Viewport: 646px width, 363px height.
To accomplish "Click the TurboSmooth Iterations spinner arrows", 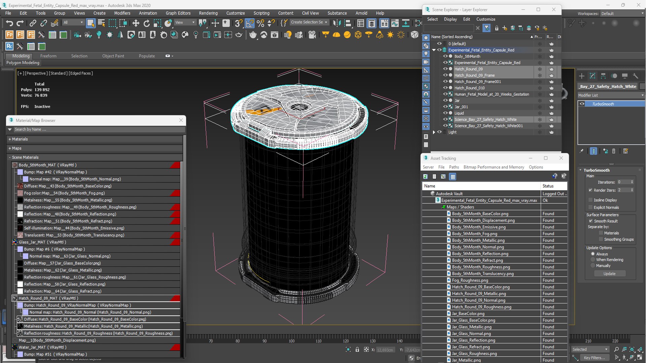I will (632, 182).
